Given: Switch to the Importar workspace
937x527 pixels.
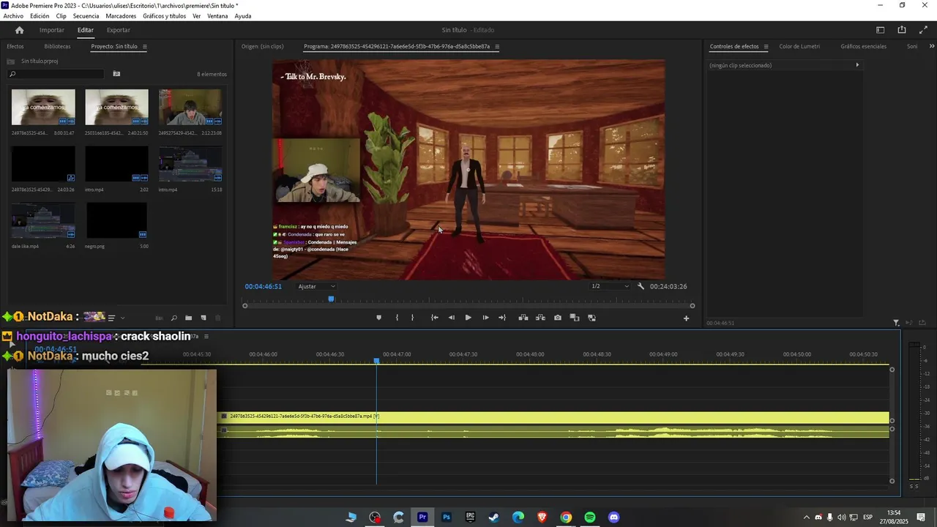Looking at the screenshot, I should coord(52,30).
